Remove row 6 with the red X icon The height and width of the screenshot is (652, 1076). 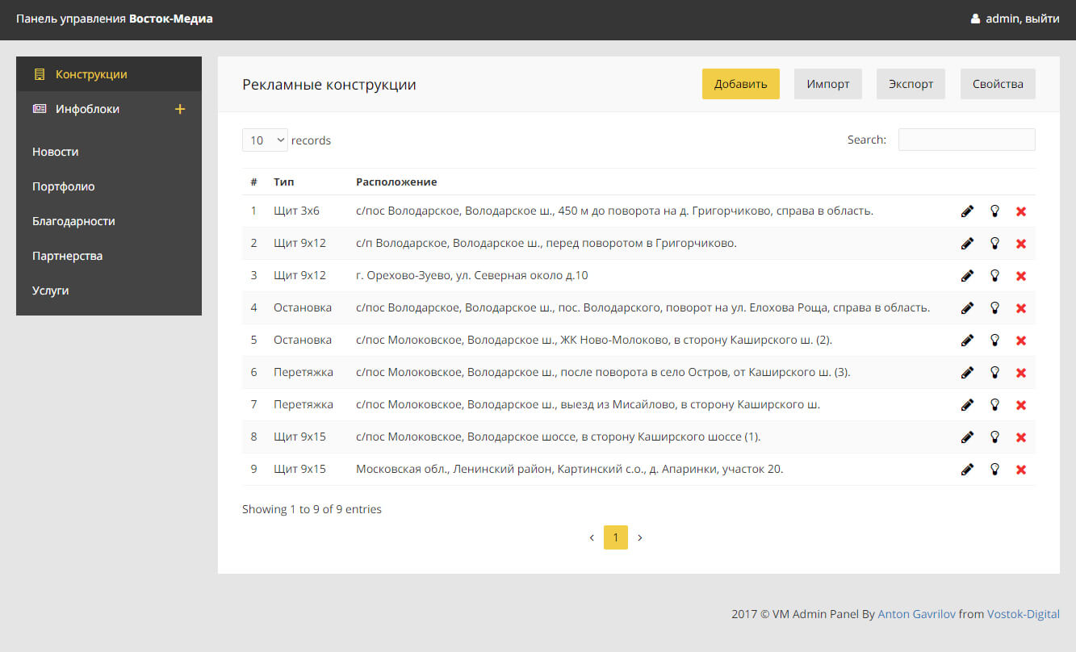point(1020,373)
